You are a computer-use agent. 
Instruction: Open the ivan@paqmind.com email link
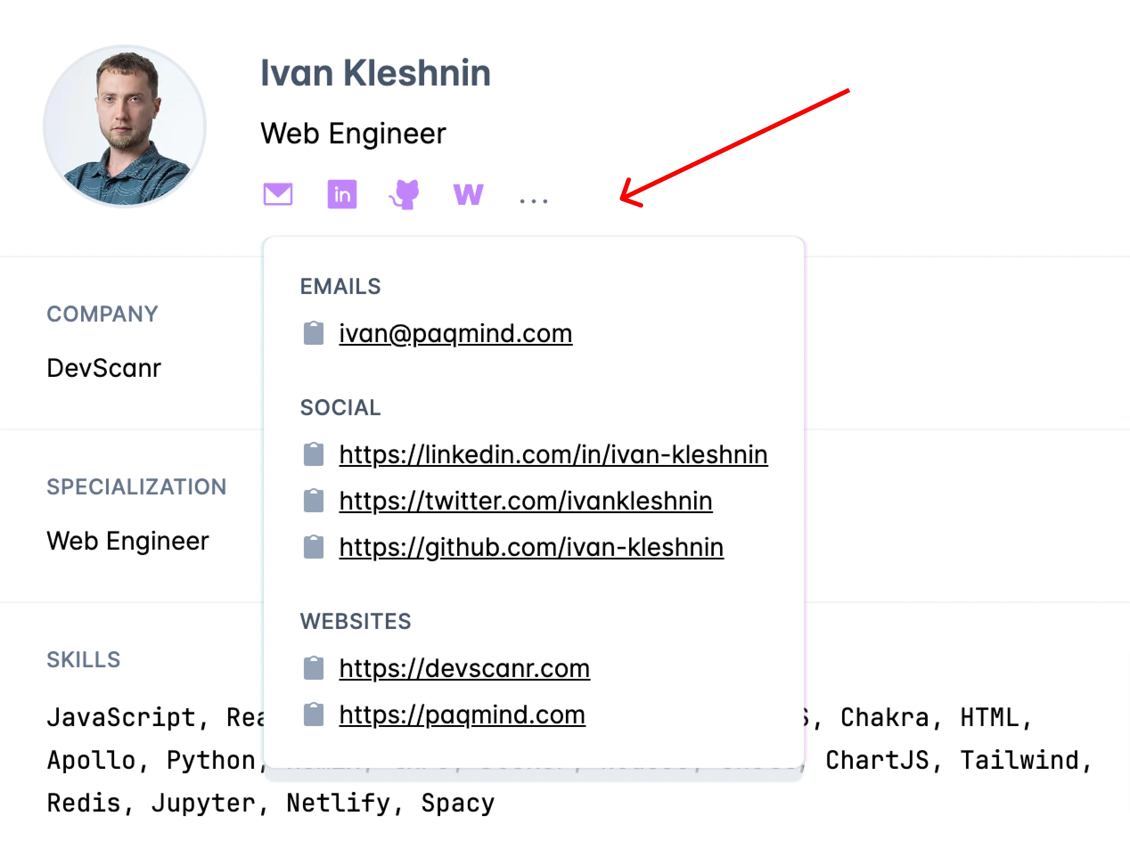click(x=455, y=334)
